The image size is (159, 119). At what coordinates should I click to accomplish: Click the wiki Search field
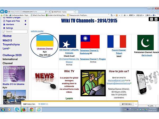[15, 31]
